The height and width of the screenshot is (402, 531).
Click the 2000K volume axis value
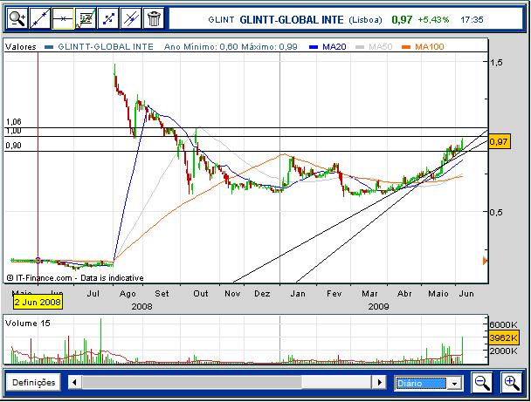[504, 351]
